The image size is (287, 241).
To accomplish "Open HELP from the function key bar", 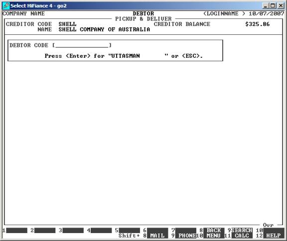I will [x=274, y=236].
